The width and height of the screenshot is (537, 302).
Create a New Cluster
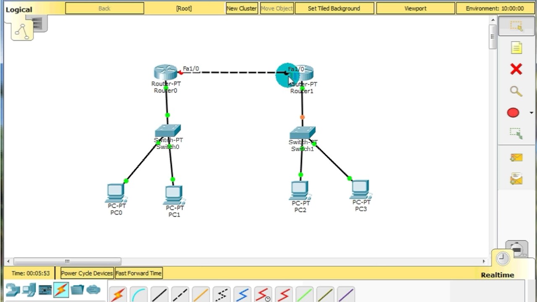coord(242,8)
